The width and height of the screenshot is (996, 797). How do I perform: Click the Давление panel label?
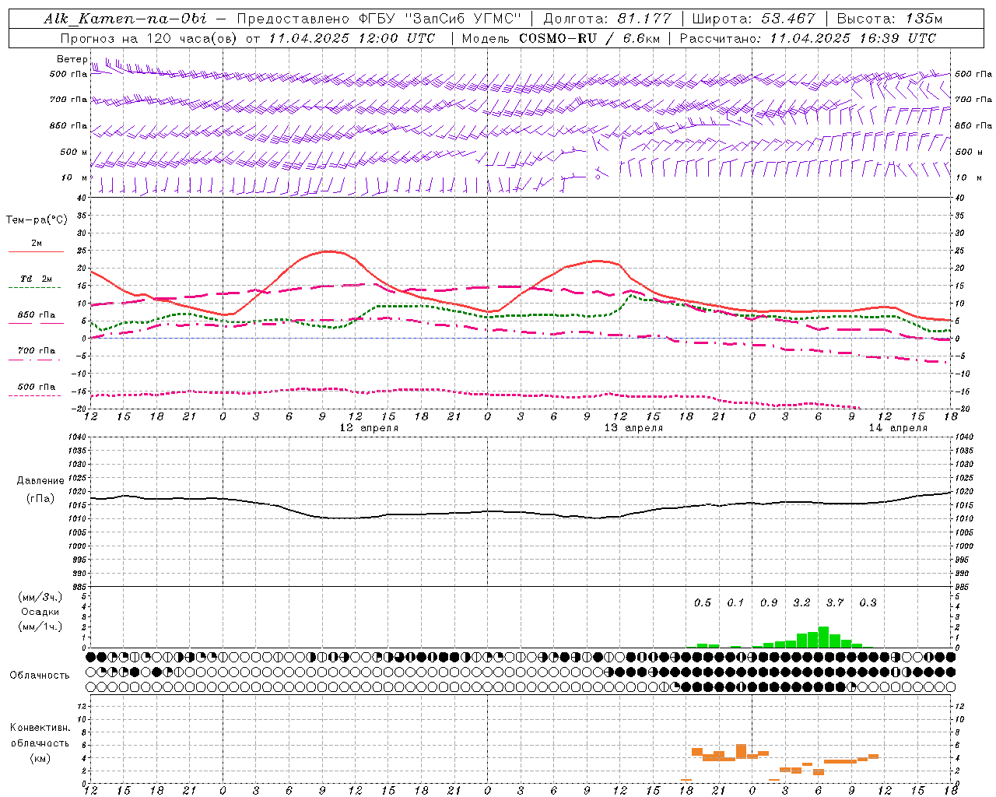click(x=40, y=481)
